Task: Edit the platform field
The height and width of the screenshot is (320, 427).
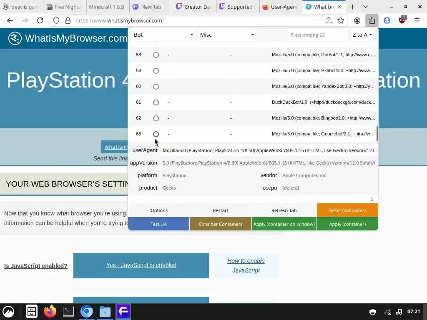Action: 208,175
